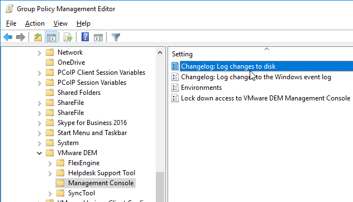This screenshot has height=202, width=353.
Task: Select Lock down access to VMware DEM setting
Action: coord(265,98)
